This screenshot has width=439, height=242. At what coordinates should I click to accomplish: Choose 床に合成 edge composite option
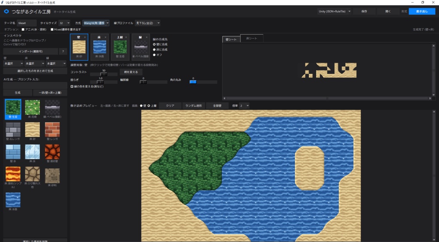154,50
